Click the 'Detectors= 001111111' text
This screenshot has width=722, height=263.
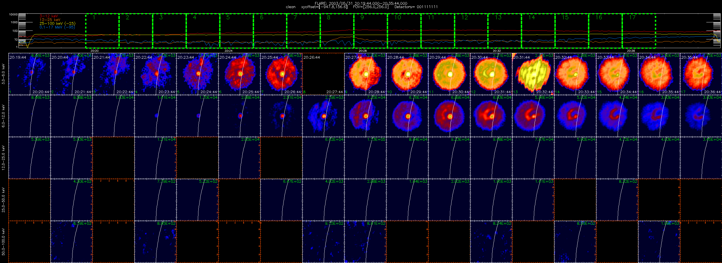pos(416,7)
